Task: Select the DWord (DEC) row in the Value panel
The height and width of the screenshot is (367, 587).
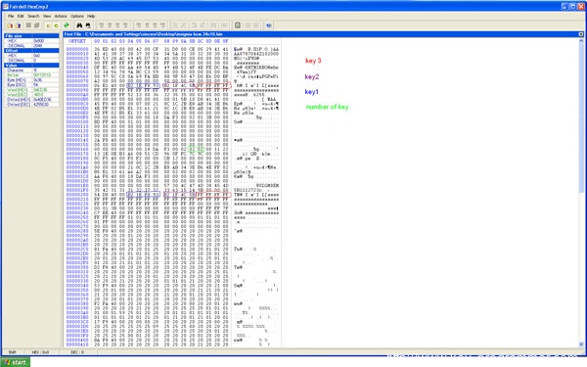Action: (x=31, y=105)
